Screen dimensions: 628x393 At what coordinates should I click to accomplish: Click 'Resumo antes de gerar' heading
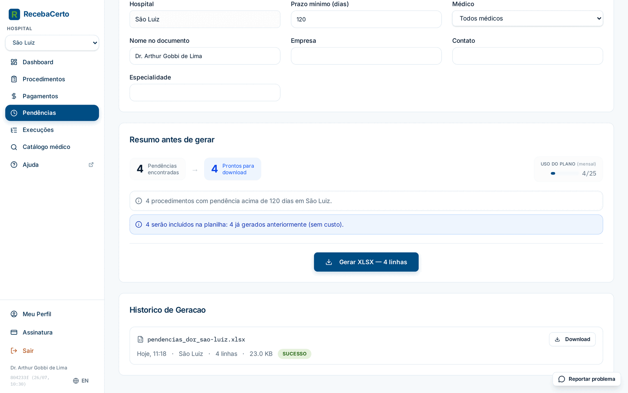click(x=172, y=140)
